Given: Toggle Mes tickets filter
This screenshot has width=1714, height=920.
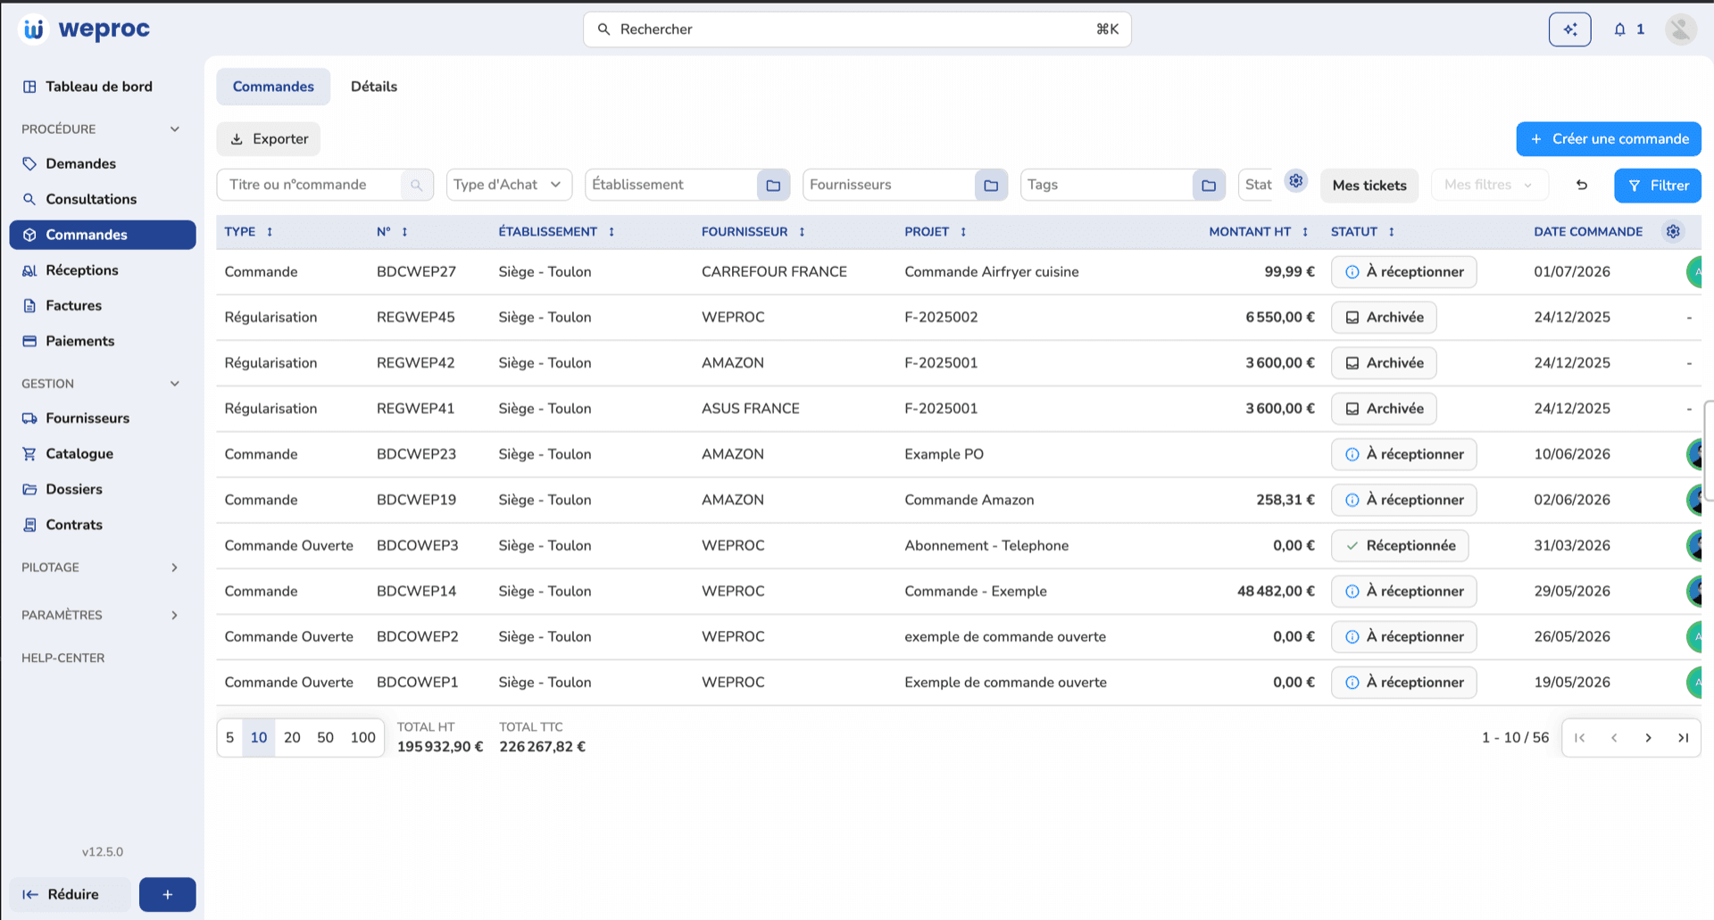Looking at the screenshot, I should click(x=1369, y=185).
